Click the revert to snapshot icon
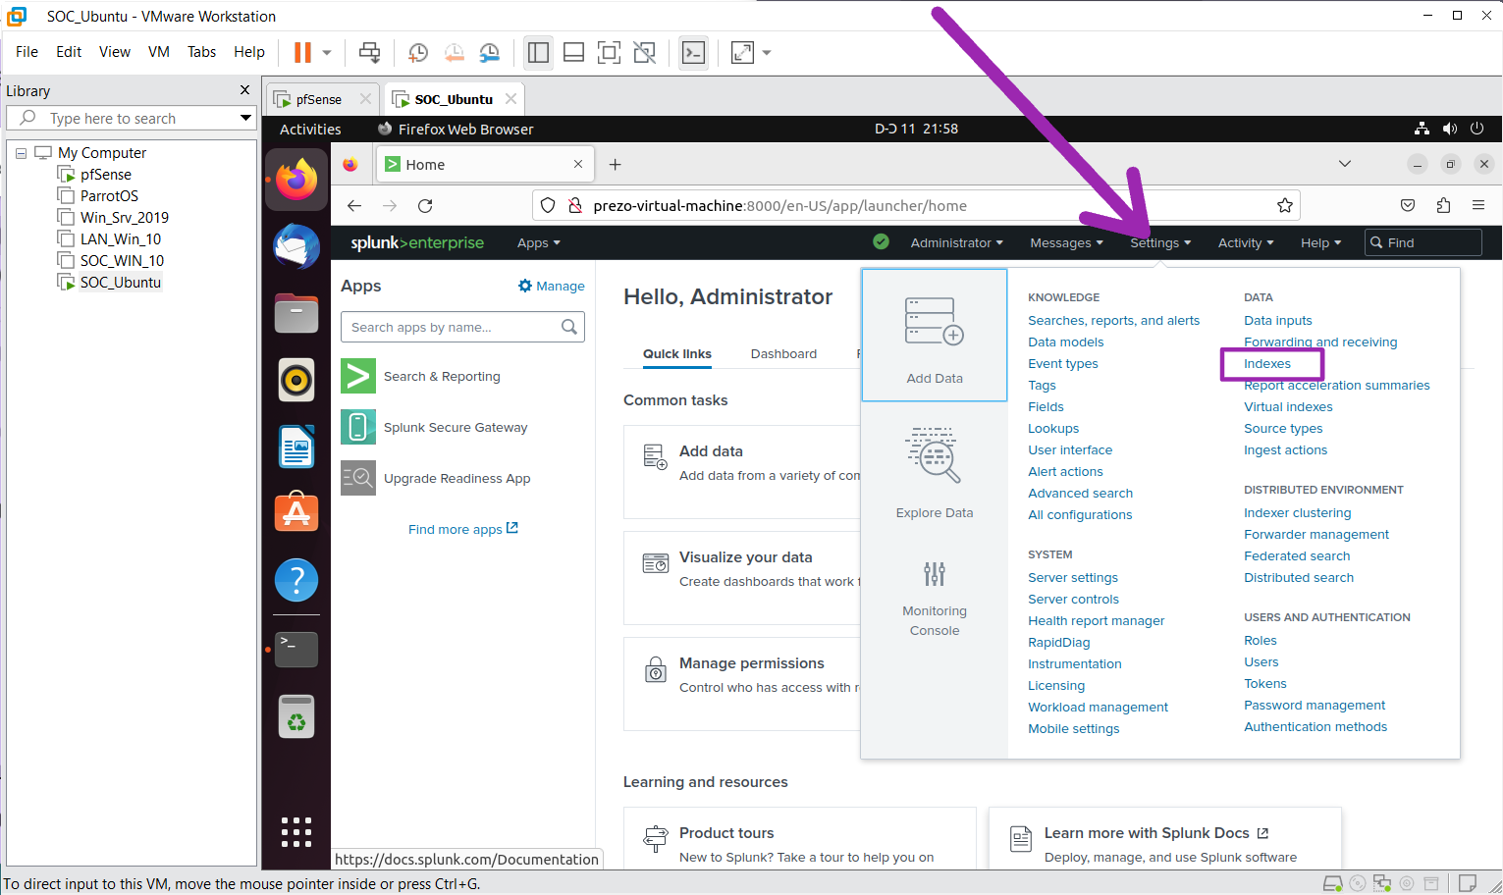1503x895 pixels. tap(454, 52)
